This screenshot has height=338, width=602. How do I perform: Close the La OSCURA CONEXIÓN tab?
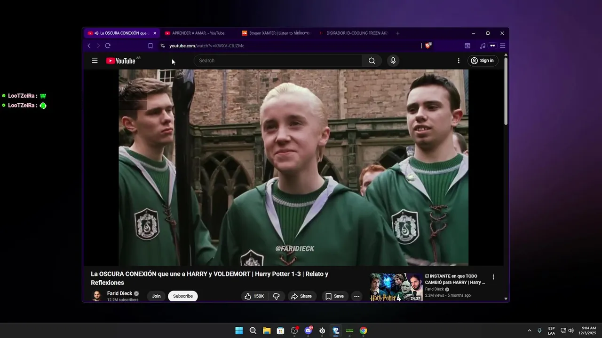click(x=155, y=33)
